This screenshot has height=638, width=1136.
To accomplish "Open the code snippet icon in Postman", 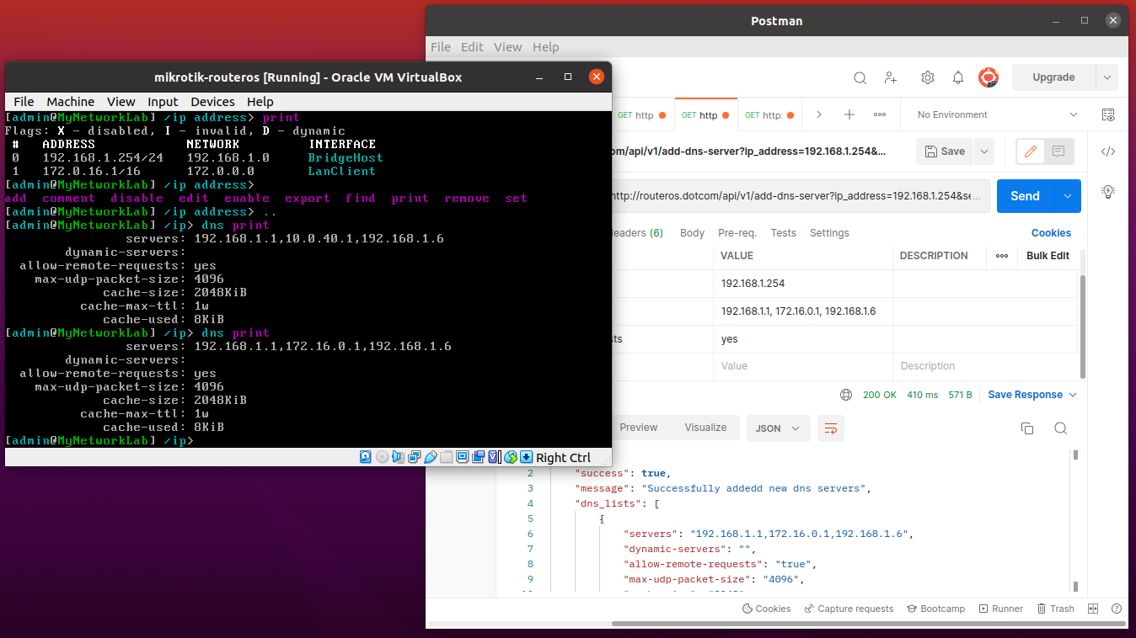I will (x=1108, y=152).
